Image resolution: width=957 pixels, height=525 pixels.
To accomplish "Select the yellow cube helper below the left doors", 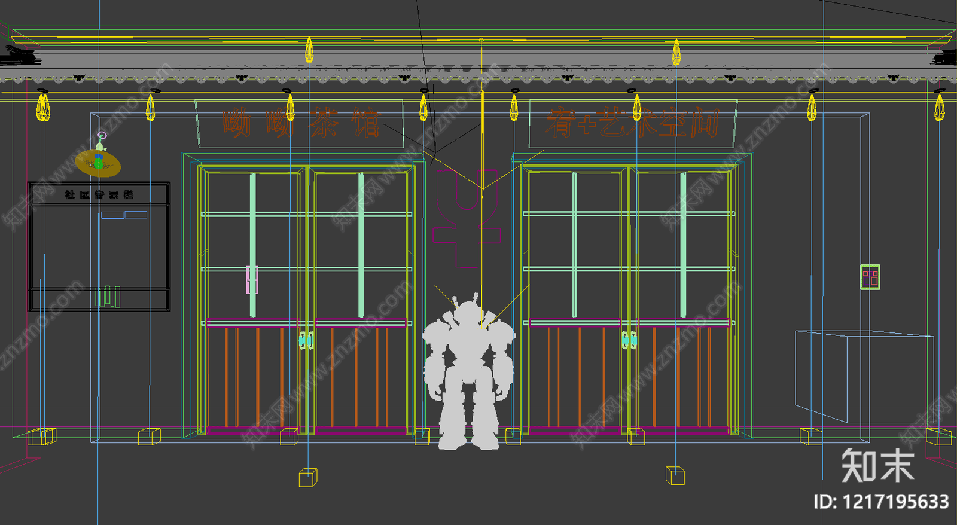I will click(308, 477).
